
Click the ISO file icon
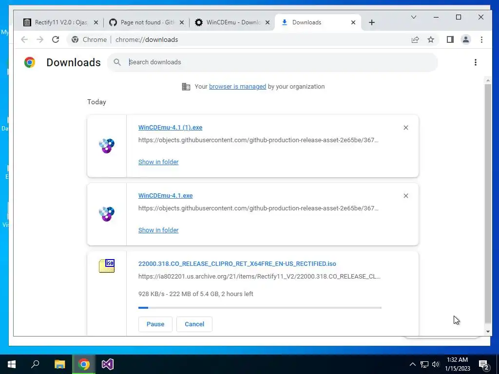click(x=107, y=266)
